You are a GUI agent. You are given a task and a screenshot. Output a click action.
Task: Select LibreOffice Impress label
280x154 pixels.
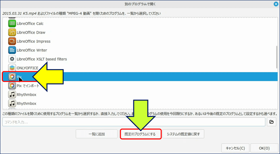point(34,41)
